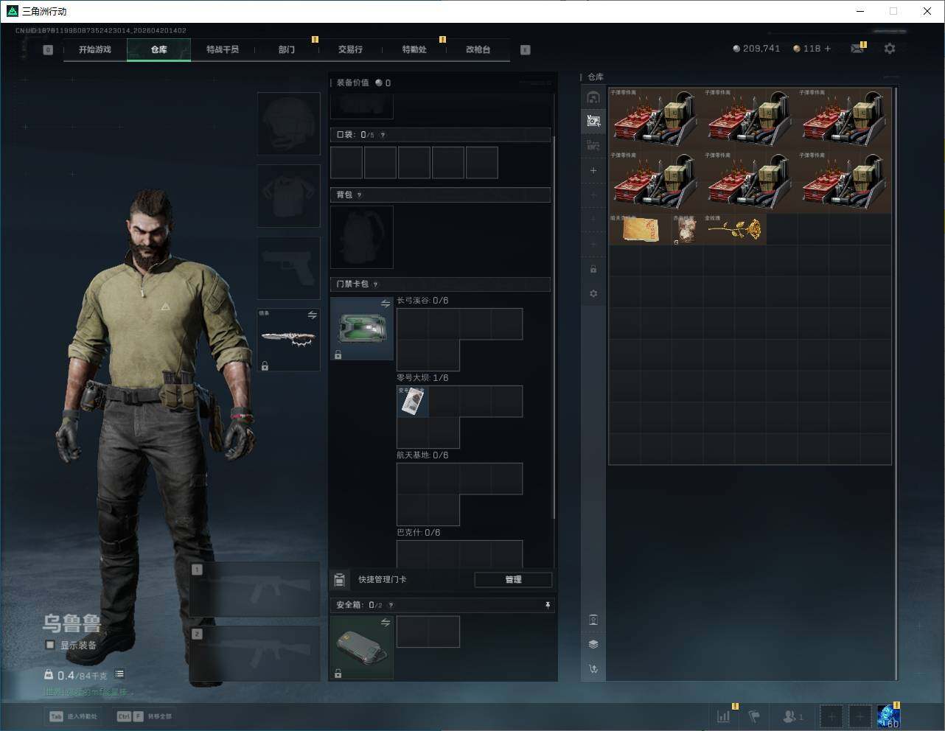Switch to the 特战干员 tab
Screen dimensions: 945x731
coord(223,49)
